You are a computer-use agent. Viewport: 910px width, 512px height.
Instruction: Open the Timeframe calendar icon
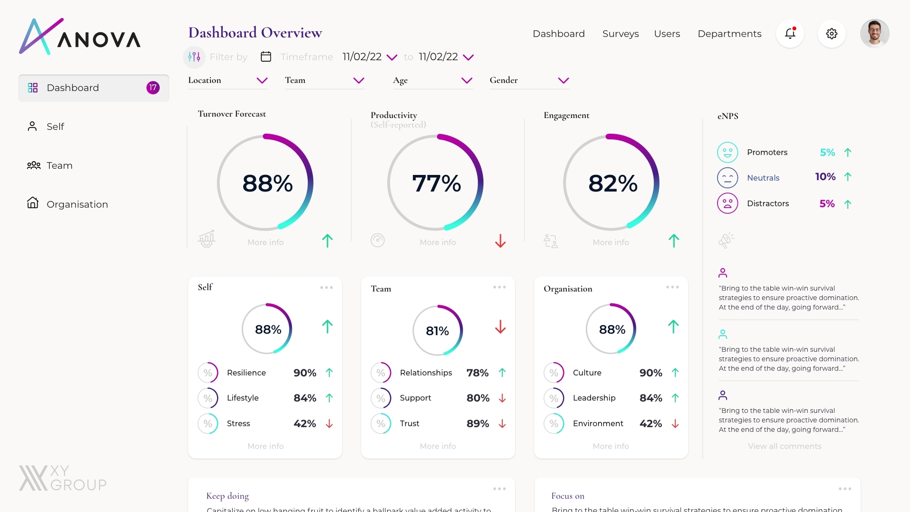tap(266, 56)
